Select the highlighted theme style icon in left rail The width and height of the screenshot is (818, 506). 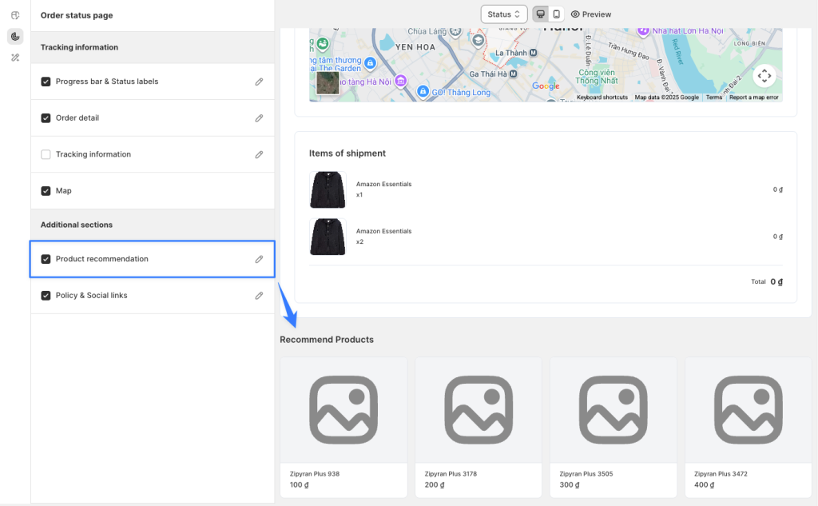click(15, 37)
